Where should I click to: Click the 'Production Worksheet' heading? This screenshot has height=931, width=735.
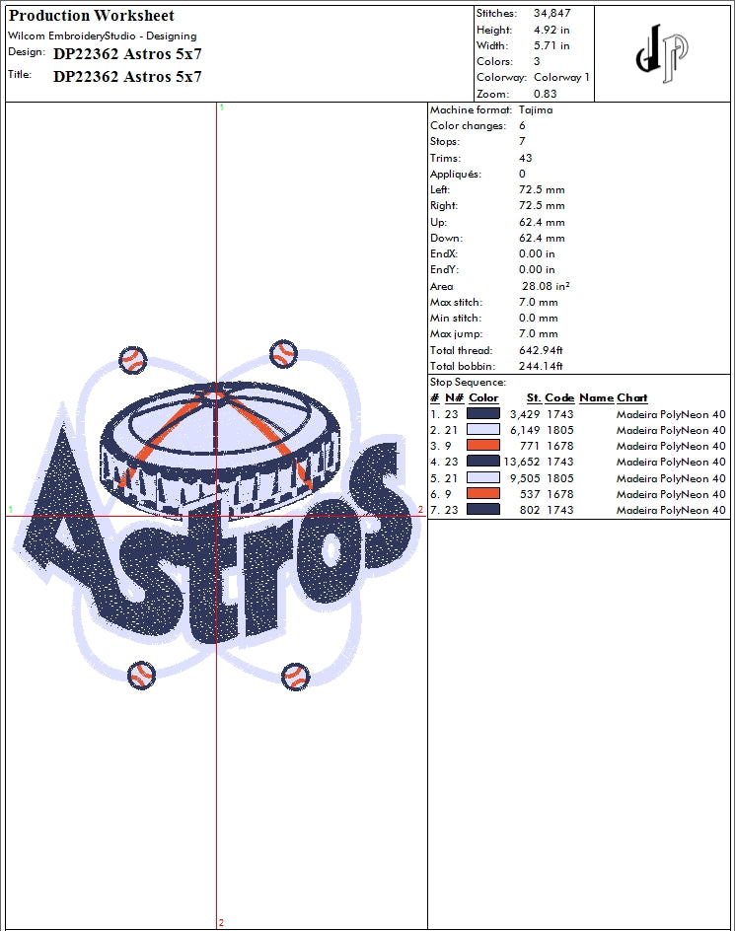(92, 16)
